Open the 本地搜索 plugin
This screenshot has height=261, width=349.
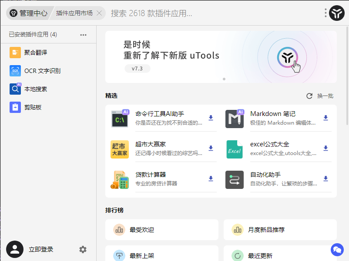pyautogui.click(x=35, y=89)
